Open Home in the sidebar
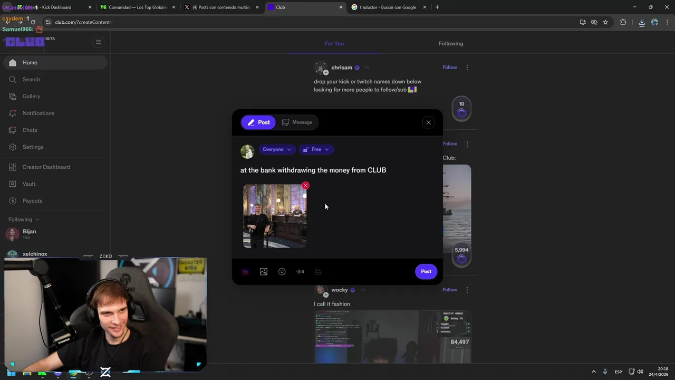 pyautogui.click(x=55, y=62)
